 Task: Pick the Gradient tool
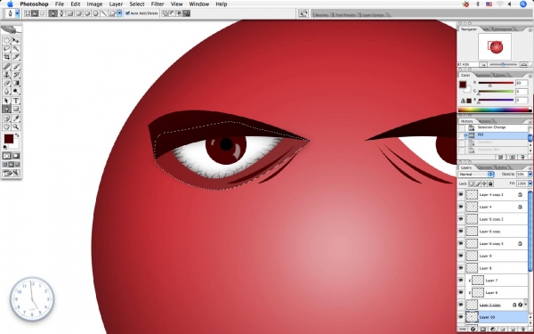[16, 83]
